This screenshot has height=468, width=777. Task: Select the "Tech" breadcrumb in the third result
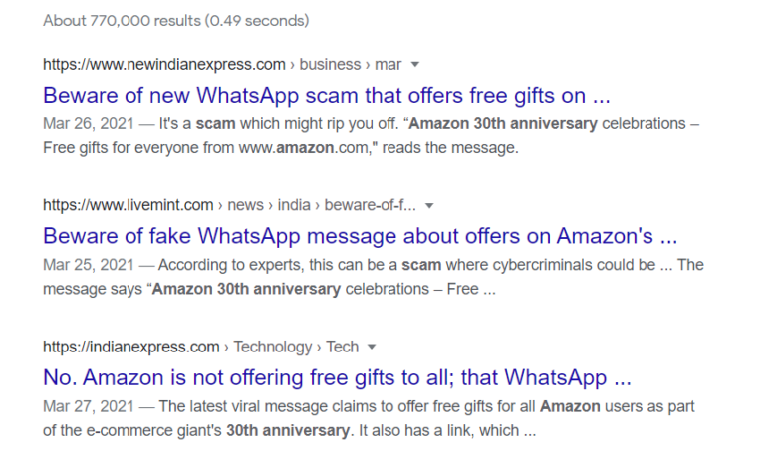pyautogui.click(x=342, y=348)
